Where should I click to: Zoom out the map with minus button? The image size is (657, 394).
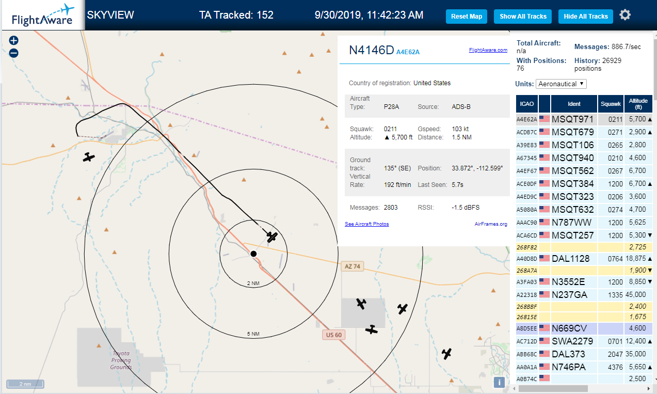[x=14, y=53]
